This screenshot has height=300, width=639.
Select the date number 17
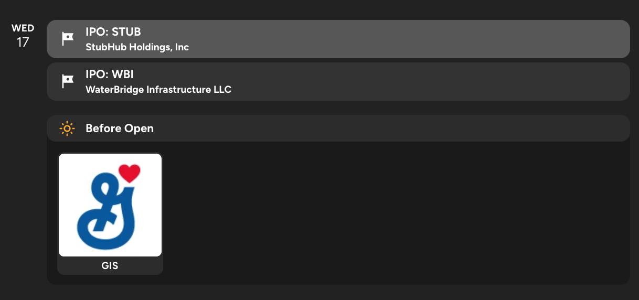pyautogui.click(x=23, y=42)
